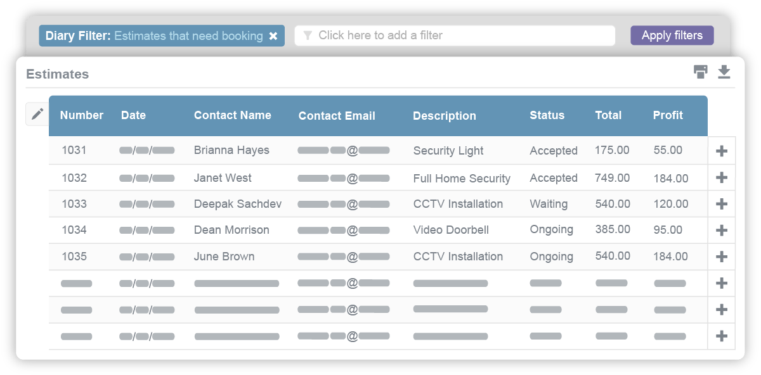Image resolution: width=761 pixels, height=375 pixels.
Task: Click the add a filter input field
Action: click(x=455, y=35)
